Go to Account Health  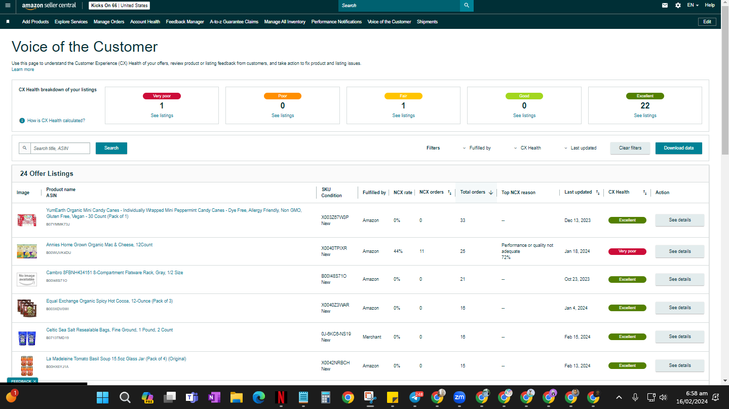point(145,22)
